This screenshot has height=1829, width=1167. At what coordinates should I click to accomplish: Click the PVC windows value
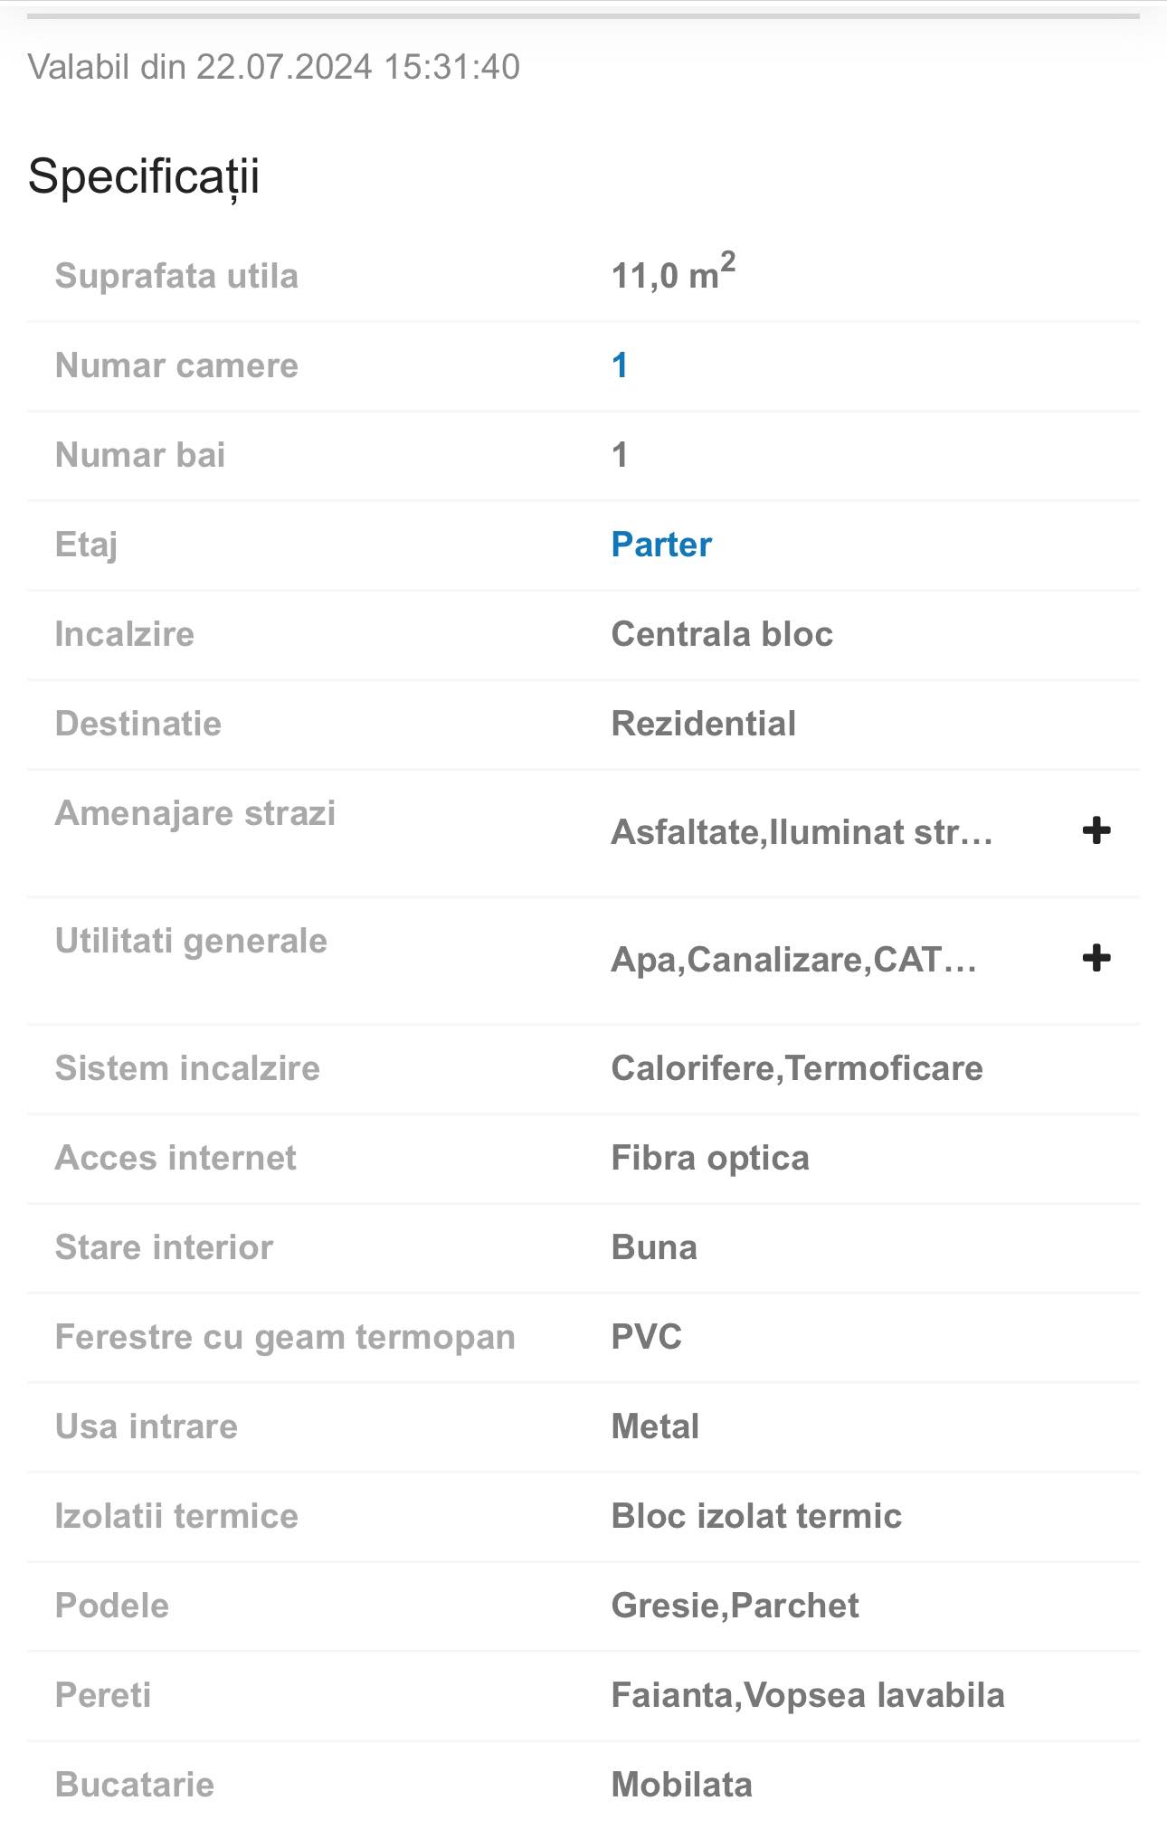(x=647, y=1337)
